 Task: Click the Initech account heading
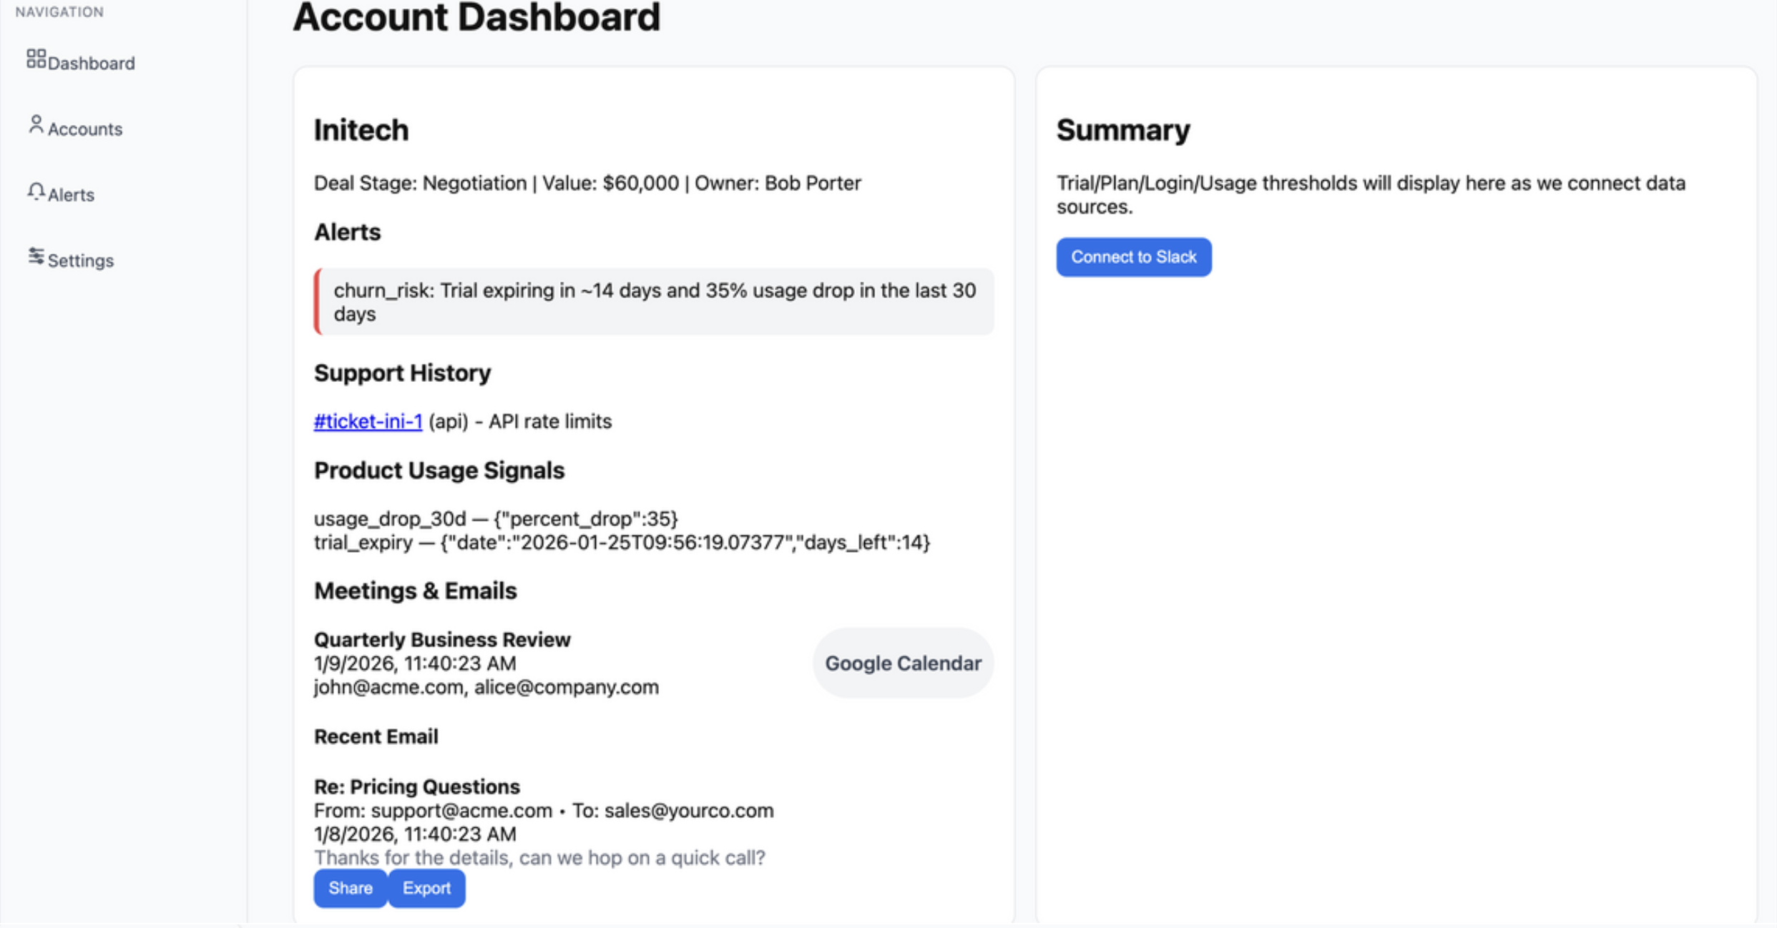(361, 130)
